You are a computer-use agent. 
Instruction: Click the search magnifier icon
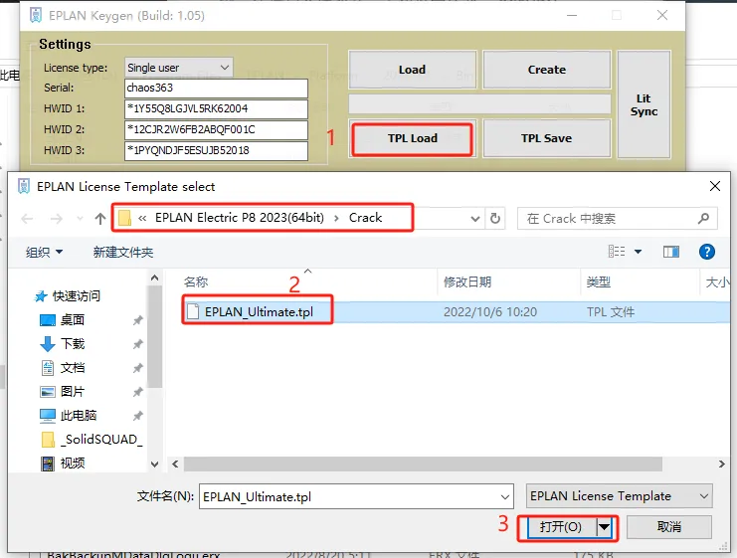point(703,219)
